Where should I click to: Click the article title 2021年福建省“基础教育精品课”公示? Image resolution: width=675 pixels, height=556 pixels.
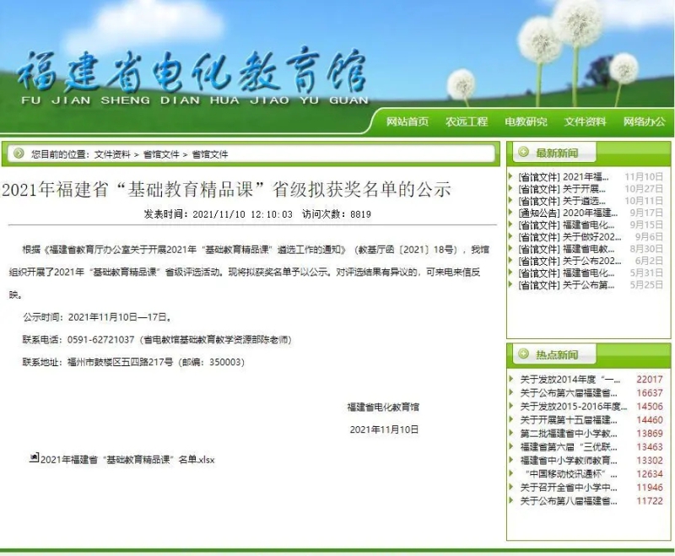(226, 189)
